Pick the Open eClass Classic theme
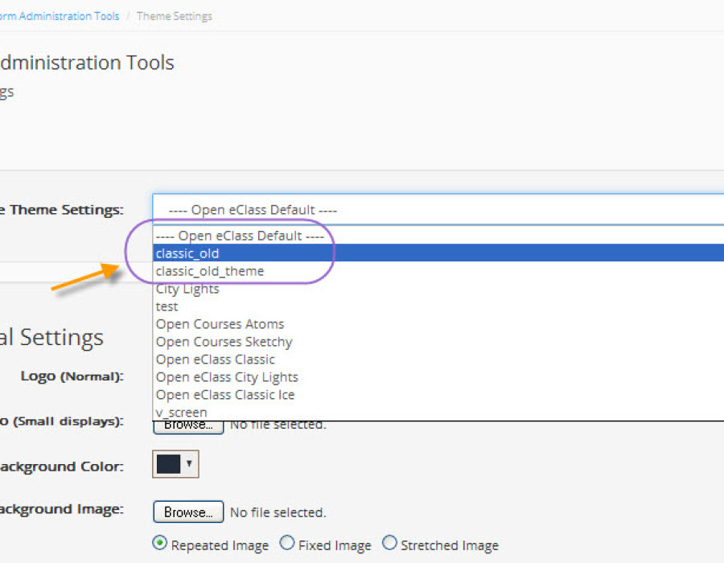 pos(438,360)
